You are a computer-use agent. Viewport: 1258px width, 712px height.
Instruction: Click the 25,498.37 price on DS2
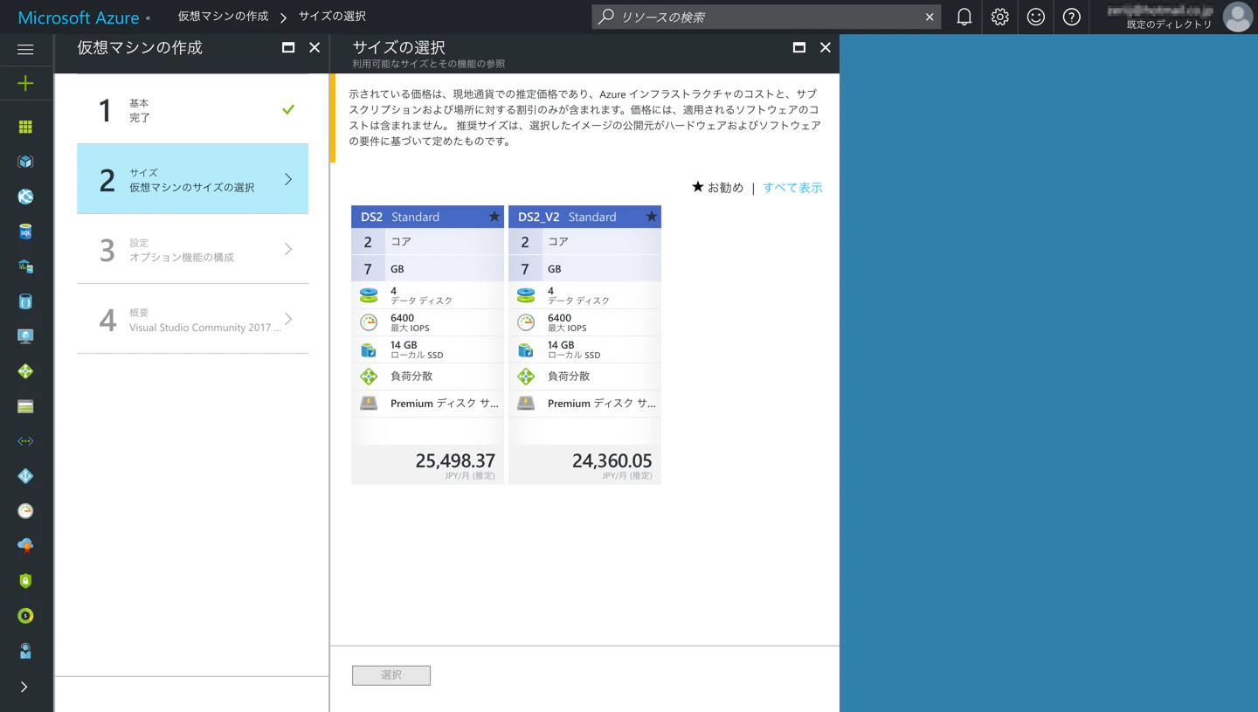[x=455, y=460]
